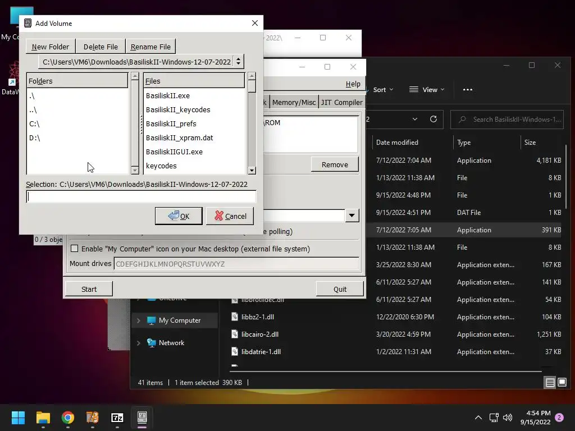The height and width of the screenshot is (431, 575).
Task: Click Quit button in BasiliskII GUI
Action: click(x=340, y=289)
